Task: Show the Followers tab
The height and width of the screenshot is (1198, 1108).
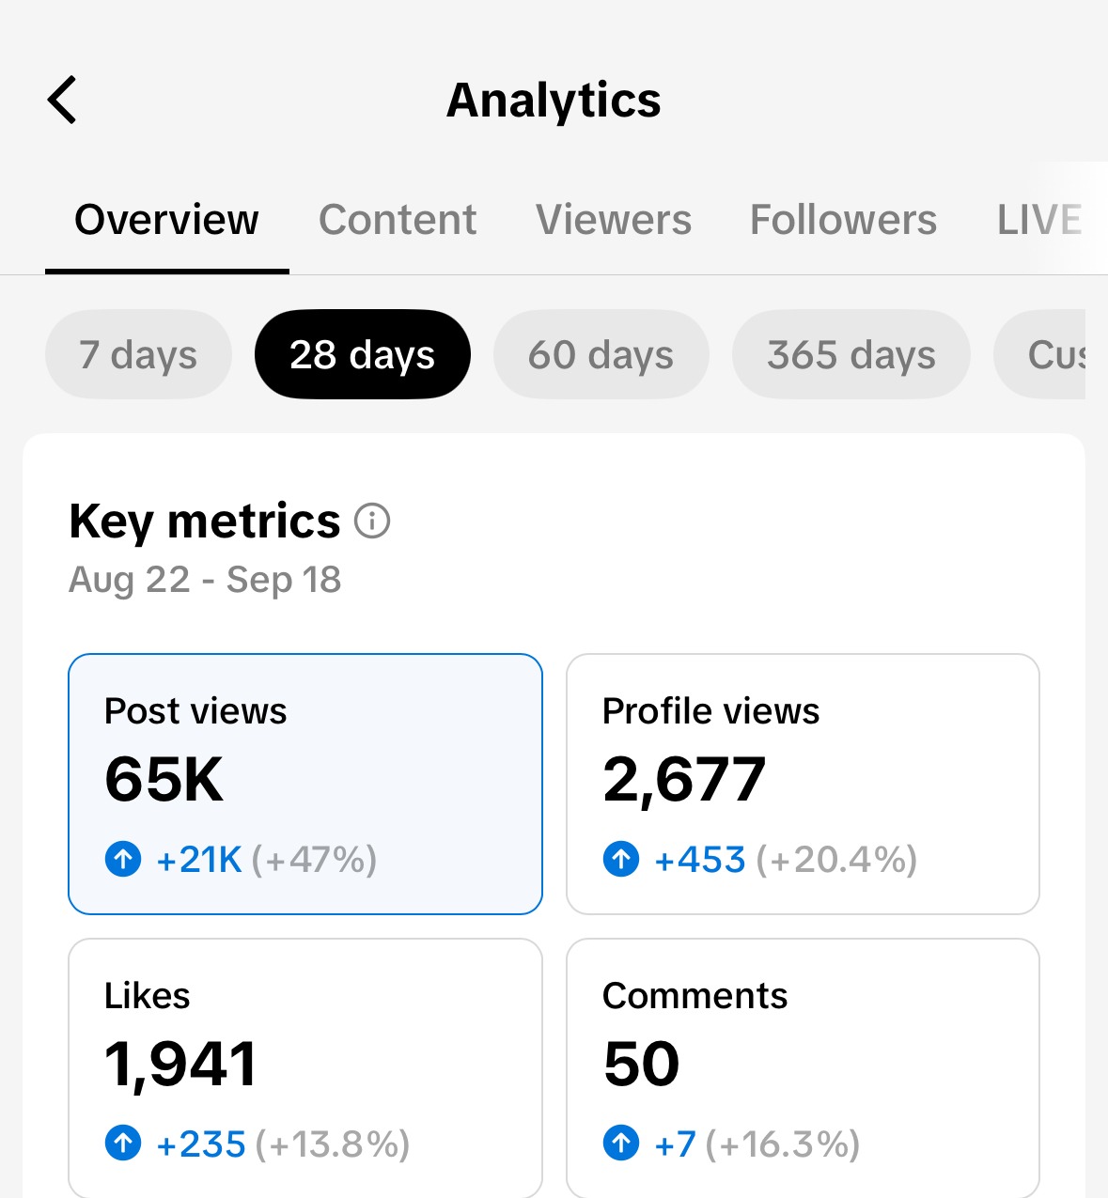Action: 843,221
